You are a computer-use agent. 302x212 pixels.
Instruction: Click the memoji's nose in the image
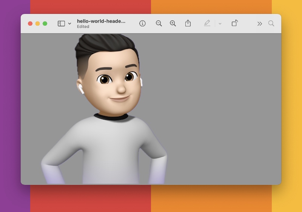[121, 89]
